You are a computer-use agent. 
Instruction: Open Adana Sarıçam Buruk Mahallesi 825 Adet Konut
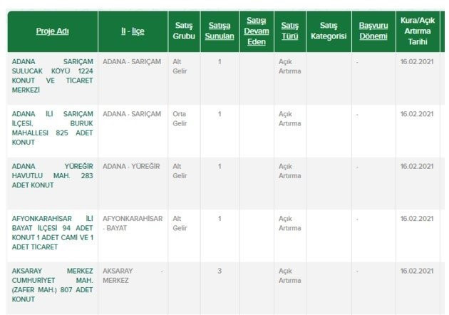click(x=53, y=128)
